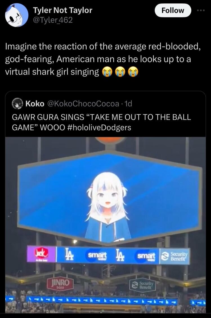Screen dimensions: 211x318
Task: Click the Security Benefit banner on scoreboard
Action: (x=175, y=256)
